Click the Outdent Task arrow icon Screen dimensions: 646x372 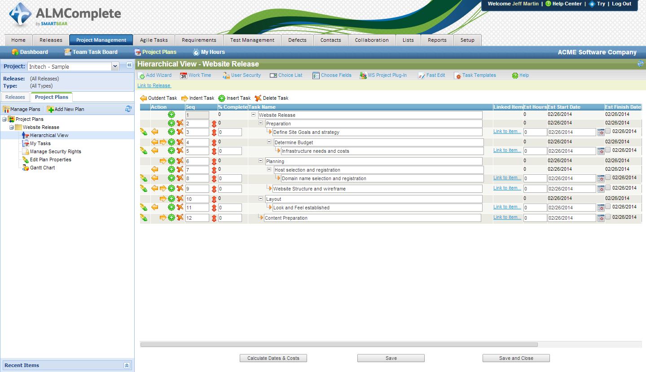(x=143, y=98)
